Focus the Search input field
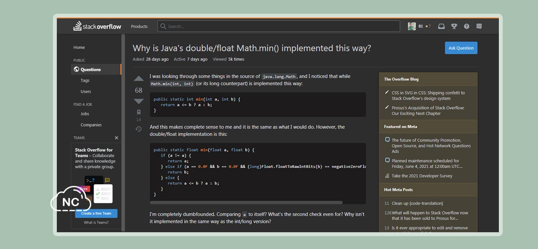 278,27
